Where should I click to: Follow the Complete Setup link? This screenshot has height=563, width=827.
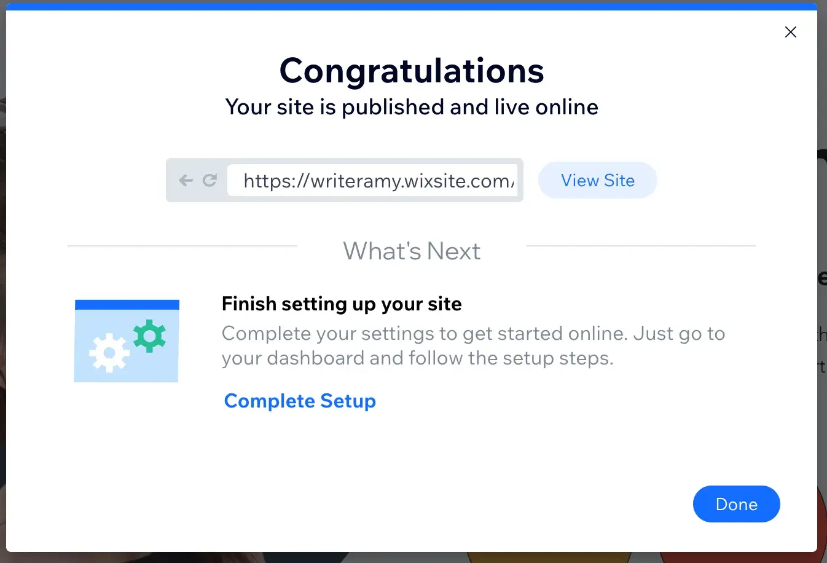(300, 401)
